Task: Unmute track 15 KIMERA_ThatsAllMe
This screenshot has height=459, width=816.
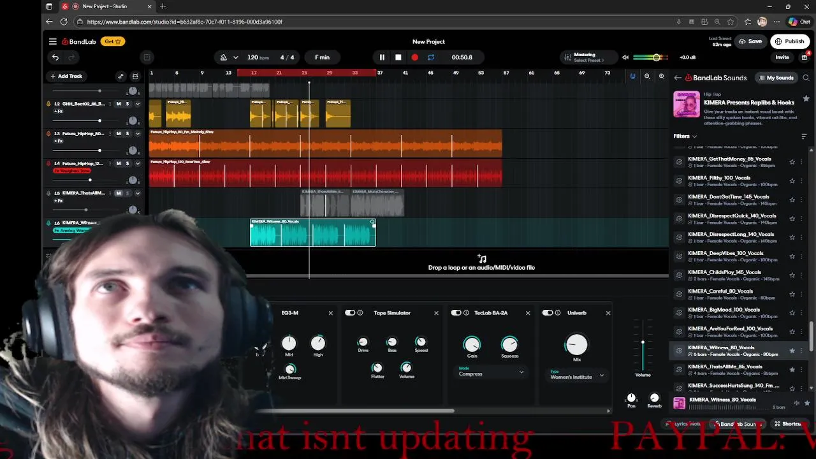Action: click(119, 193)
